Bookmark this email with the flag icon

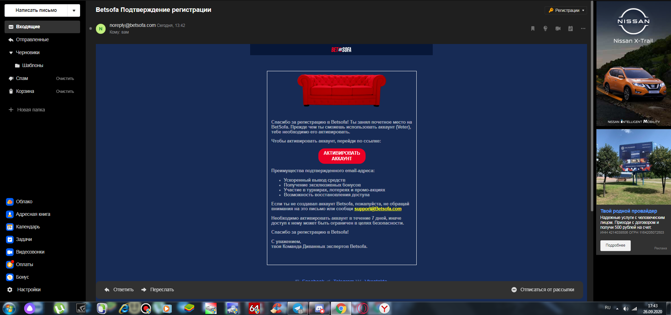coord(533,29)
